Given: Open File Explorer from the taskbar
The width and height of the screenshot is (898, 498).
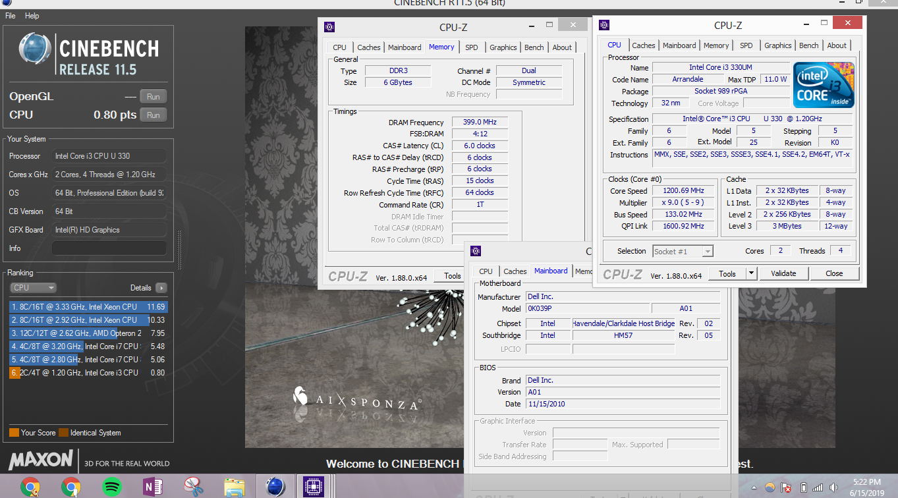Looking at the screenshot, I should click(x=234, y=487).
